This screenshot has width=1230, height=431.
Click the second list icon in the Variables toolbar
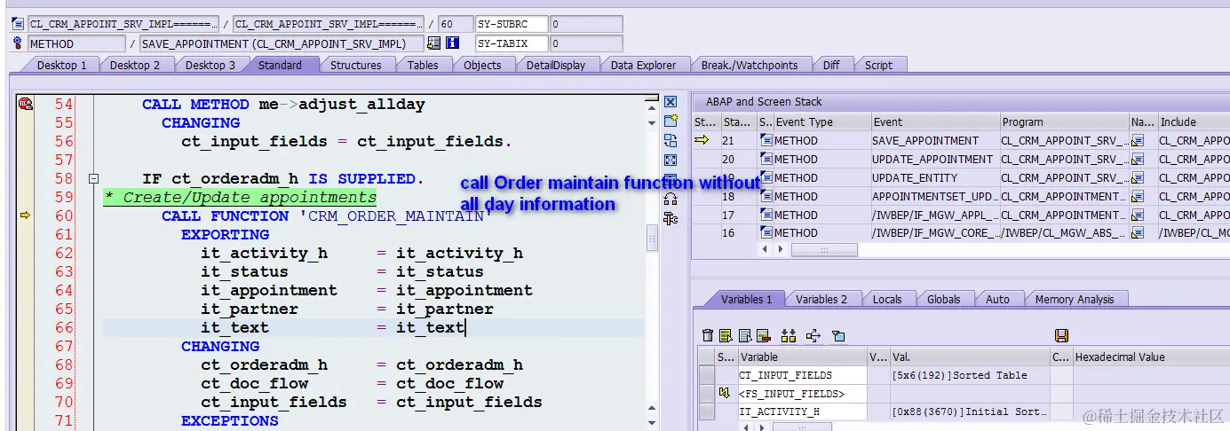click(744, 335)
